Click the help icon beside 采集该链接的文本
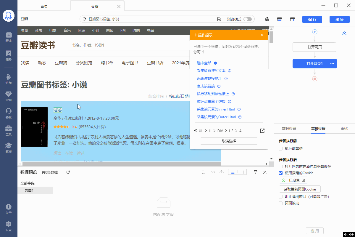Screen dimensions: 355x237 (x=230, y=71)
